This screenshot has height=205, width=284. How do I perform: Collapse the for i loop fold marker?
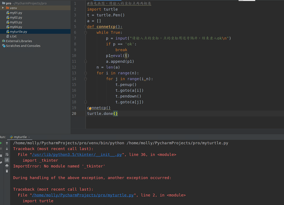point(86,73)
